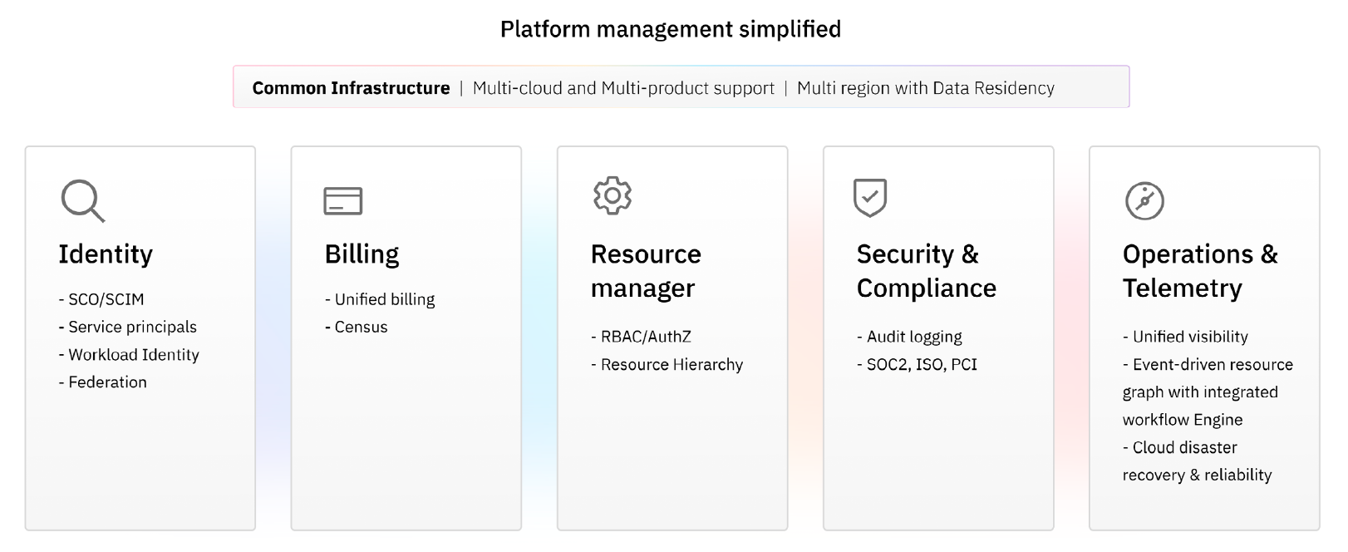
Task: Click the SCO/SCIM item under Identity
Action: point(106,299)
